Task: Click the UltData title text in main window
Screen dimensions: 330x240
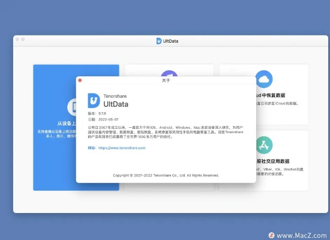Action: tap(170, 41)
